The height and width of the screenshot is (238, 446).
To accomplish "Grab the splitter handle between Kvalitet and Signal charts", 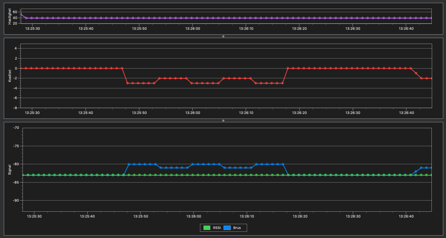I will [223, 120].
